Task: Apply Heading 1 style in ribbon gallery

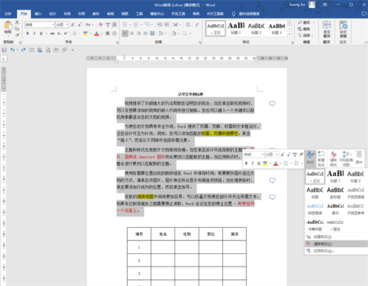Action: click(236, 28)
